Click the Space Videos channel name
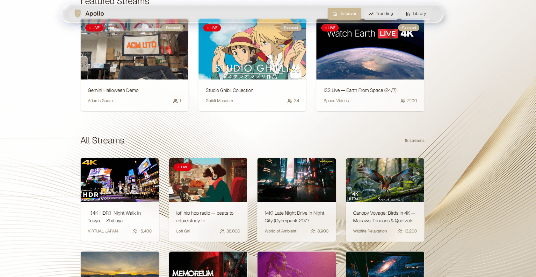Screen dimensions: 536x277 (336, 101)
